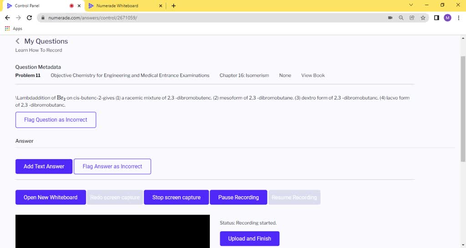The image size is (466, 248).
Task: Bookmark this page with the star icon
Action: point(423,18)
